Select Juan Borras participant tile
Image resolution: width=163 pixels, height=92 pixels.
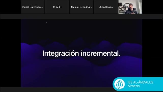(x=106, y=7)
